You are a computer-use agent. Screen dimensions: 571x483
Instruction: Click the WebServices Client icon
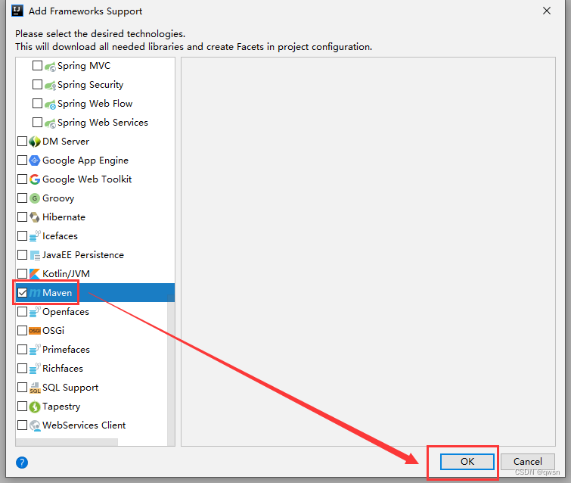pos(35,425)
